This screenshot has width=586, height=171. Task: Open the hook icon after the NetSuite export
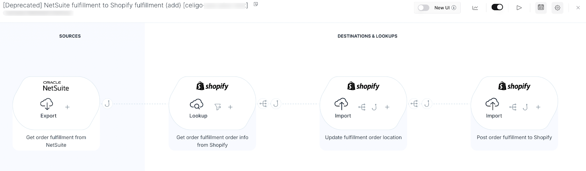[107, 104]
